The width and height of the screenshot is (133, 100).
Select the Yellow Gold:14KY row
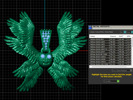110,44
